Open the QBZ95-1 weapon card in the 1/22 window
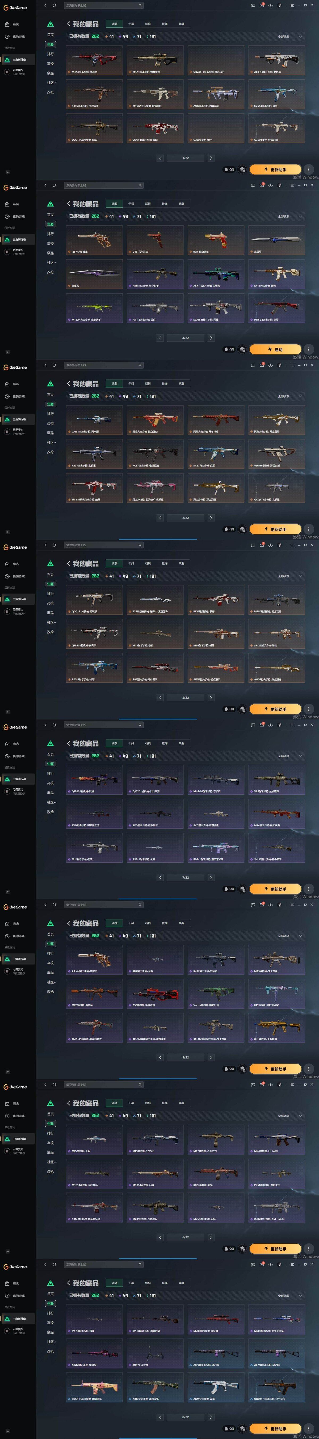 click(x=216, y=60)
